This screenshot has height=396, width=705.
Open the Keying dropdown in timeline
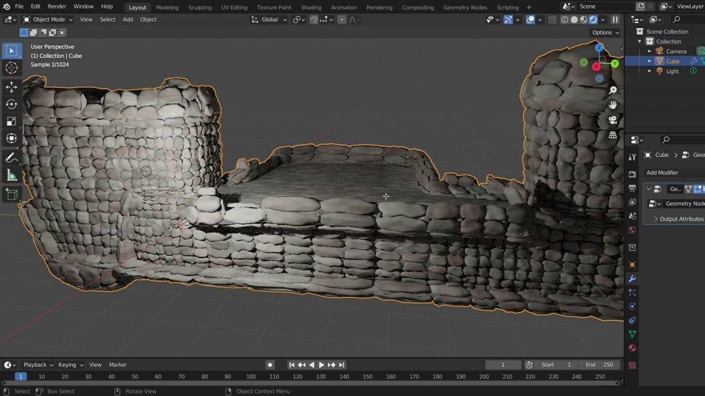pos(70,365)
